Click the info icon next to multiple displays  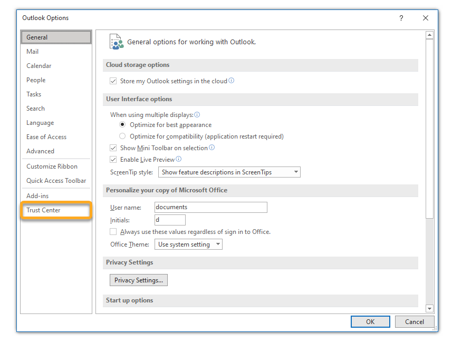tap(197, 115)
